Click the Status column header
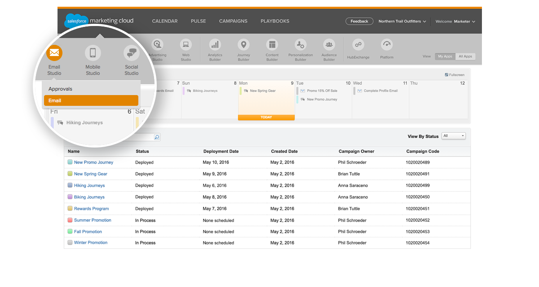 142,152
